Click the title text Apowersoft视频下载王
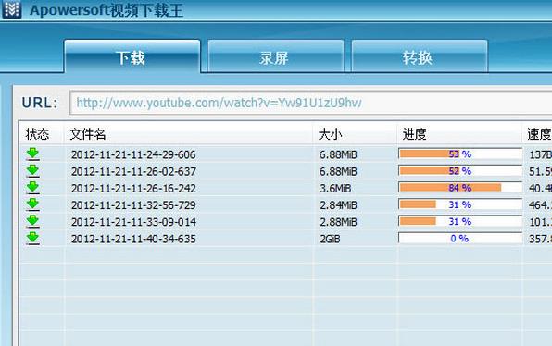The width and height of the screenshot is (552, 346). (x=107, y=10)
